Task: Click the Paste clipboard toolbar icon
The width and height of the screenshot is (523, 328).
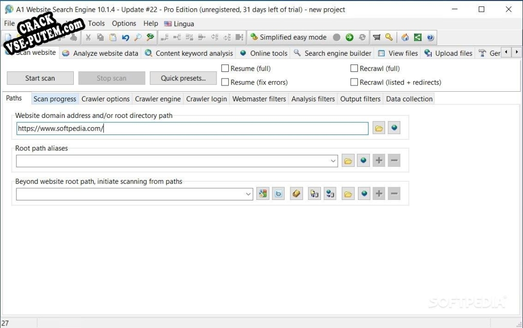Action: [x=113, y=37]
